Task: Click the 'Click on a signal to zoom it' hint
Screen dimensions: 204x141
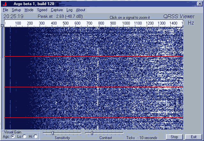Action: pyautogui.click(x=130, y=18)
